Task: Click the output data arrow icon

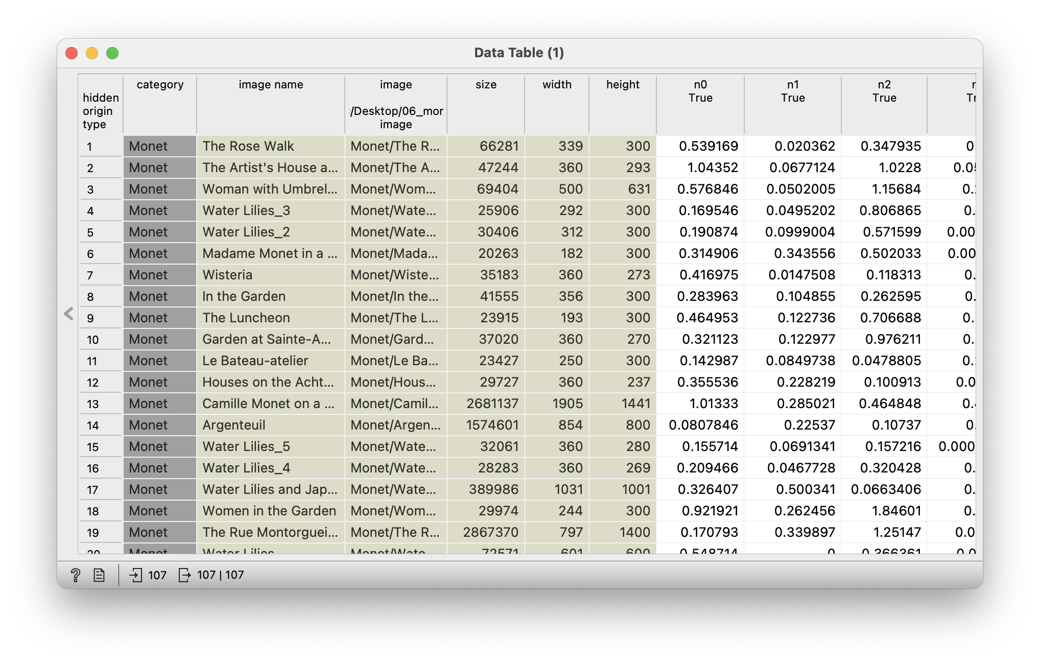Action: (184, 575)
